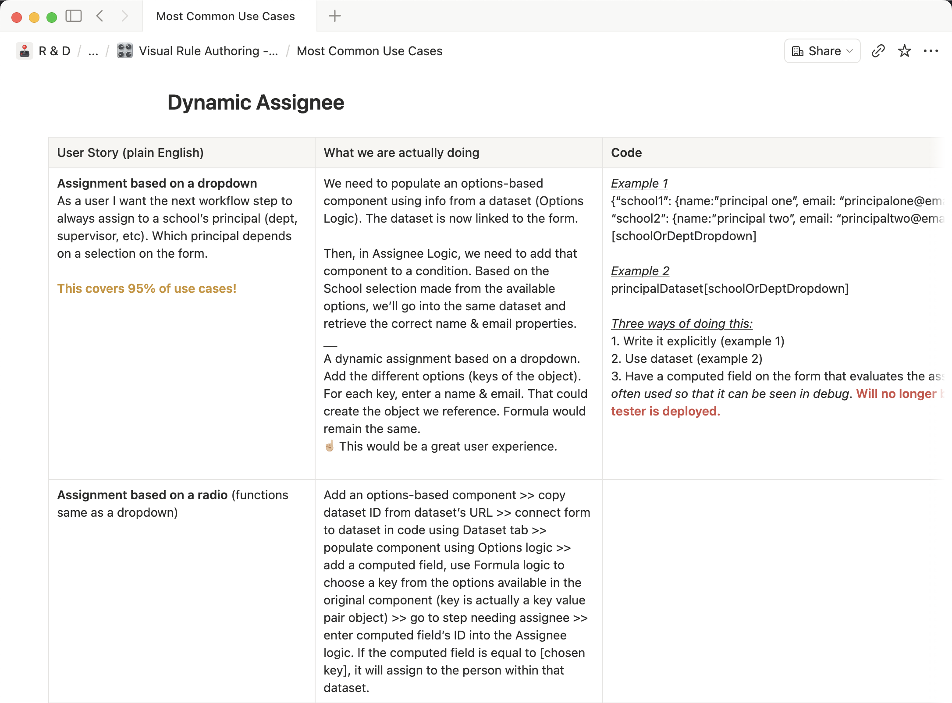Expand the collapsed breadcrumb ellipsis

pyautogui.click(x=93, y=51)
